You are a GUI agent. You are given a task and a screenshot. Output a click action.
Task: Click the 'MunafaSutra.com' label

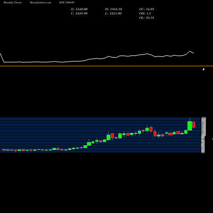coord(40,3)
